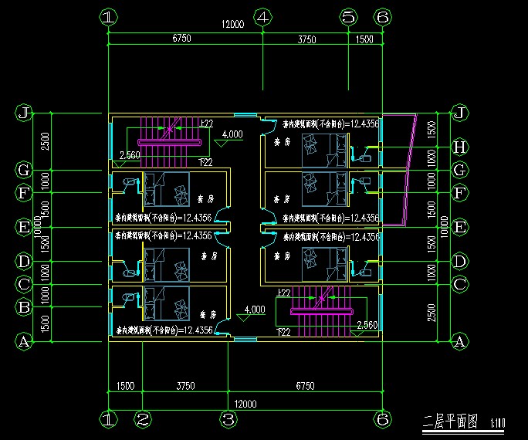Select the scale label 1:100 beside the title
The image size is (528, 440).
pos(498,423)
